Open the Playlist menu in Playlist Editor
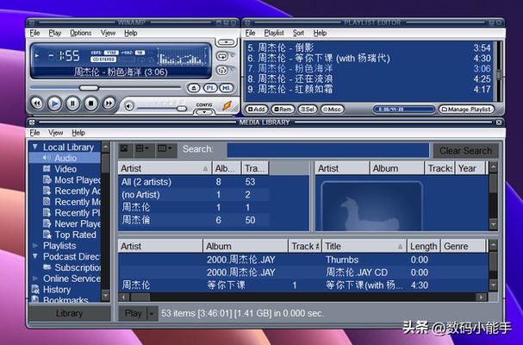This screenshot has width=523, height=345. click(274, 33)
